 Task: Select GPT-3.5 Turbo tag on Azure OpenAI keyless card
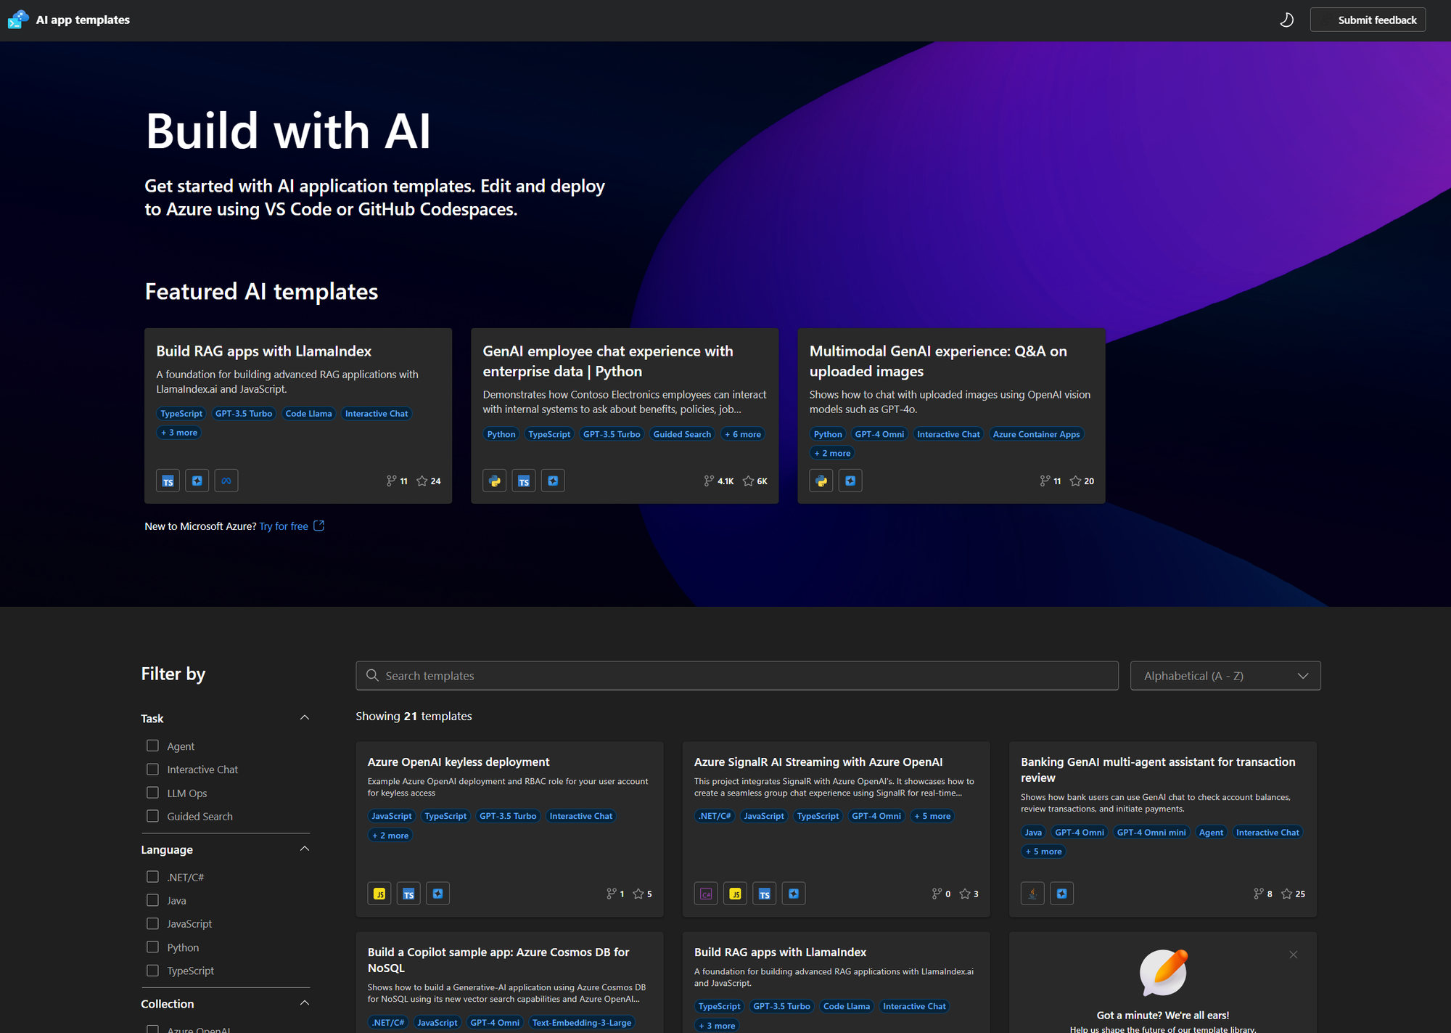pyautogui.click(x=508, y=816)
